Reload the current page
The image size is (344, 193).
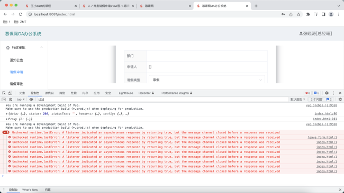click(21, 14)
